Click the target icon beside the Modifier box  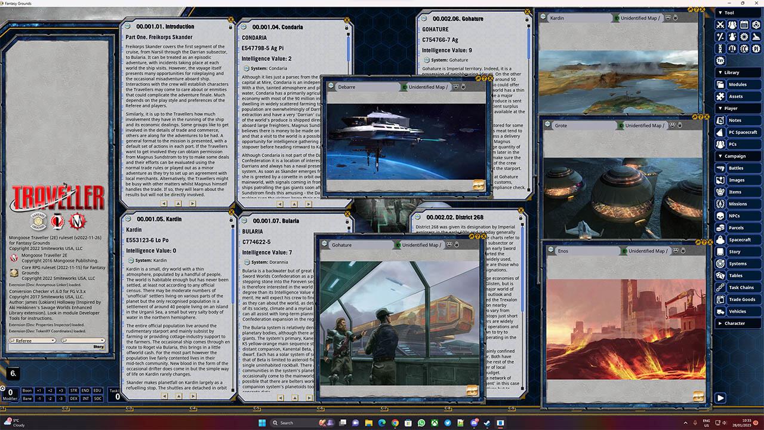point(4,388)
